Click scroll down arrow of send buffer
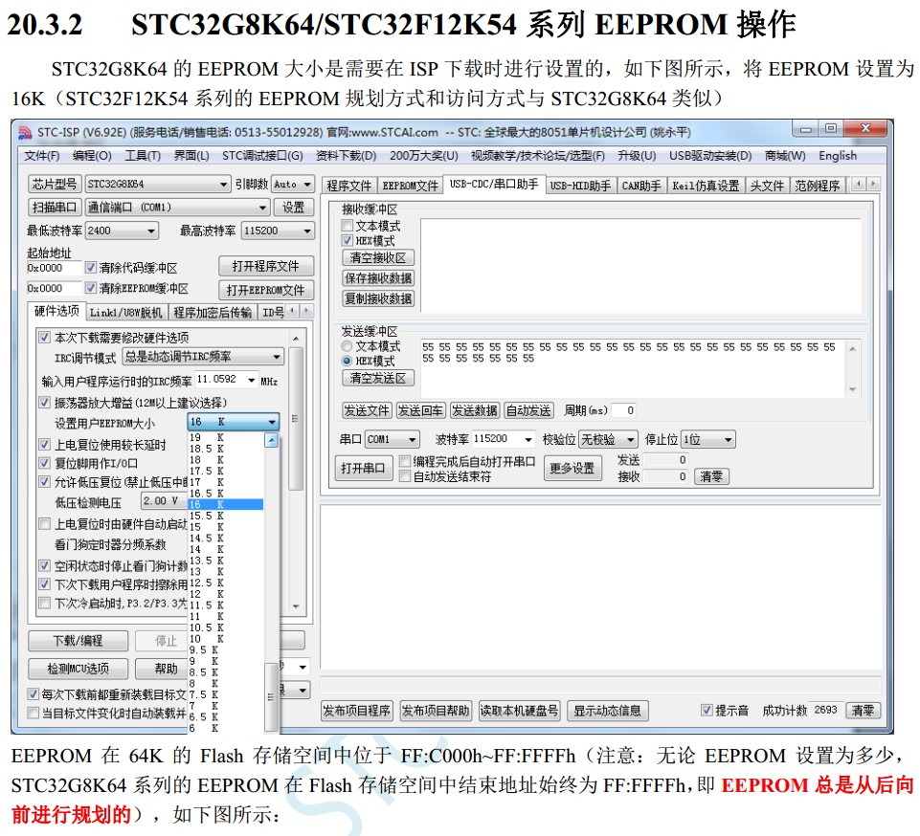This screenshot has height=836, width=920. pos(853,390)
